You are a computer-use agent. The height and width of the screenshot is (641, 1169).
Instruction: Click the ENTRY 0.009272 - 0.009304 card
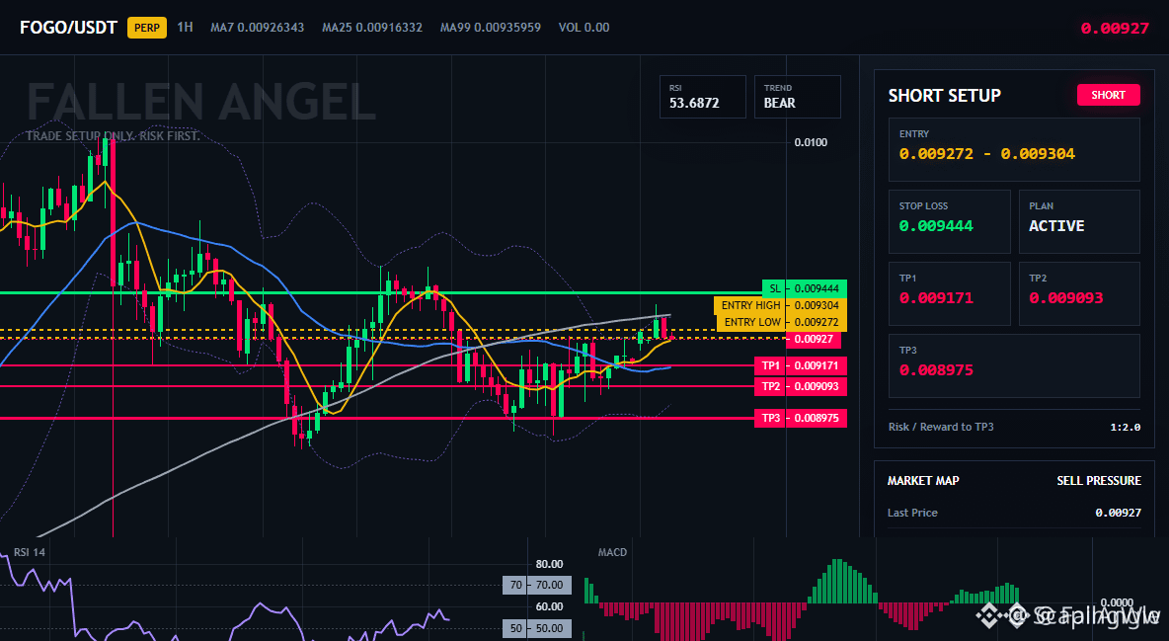1014,149
